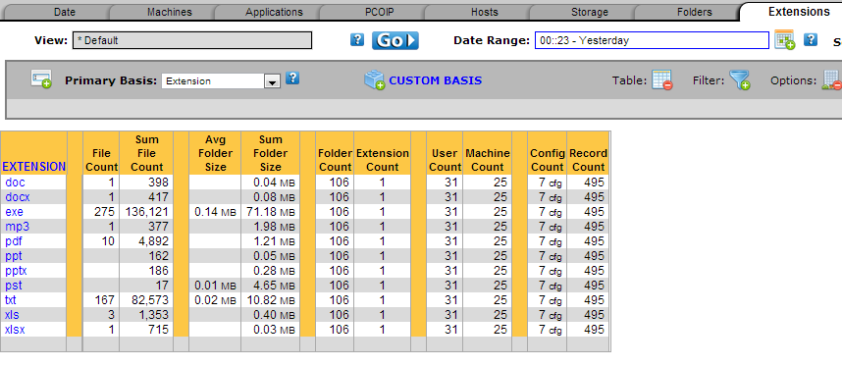Open the xls extension link
842x366 pixels.
tap(12, 314)
